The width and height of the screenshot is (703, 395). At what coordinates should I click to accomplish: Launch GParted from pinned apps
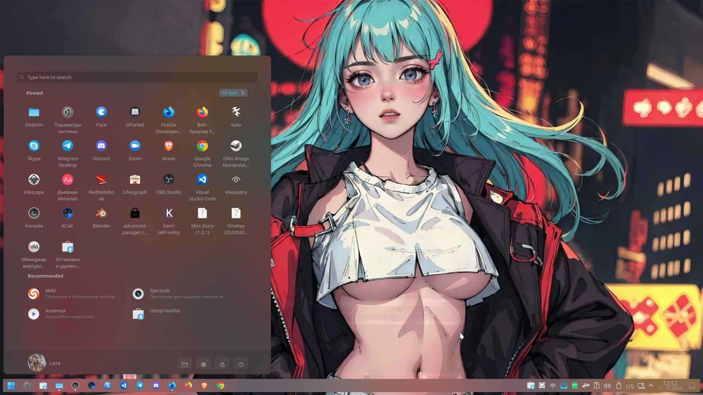click(135, 112)
